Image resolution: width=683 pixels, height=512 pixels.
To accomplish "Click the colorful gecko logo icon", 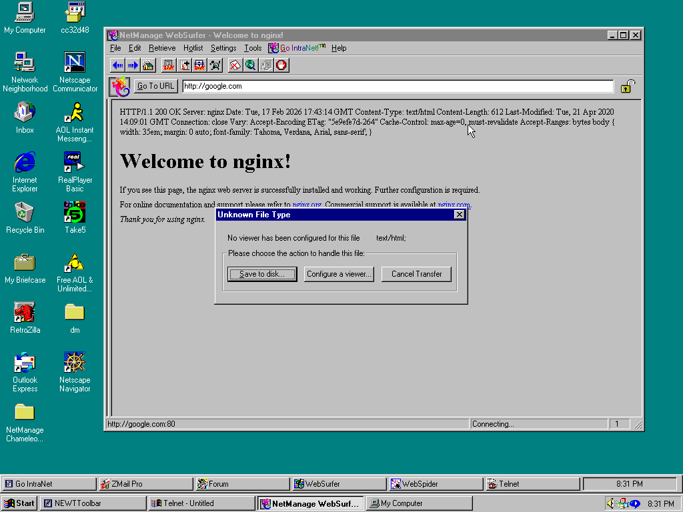I will pos(120,86).
